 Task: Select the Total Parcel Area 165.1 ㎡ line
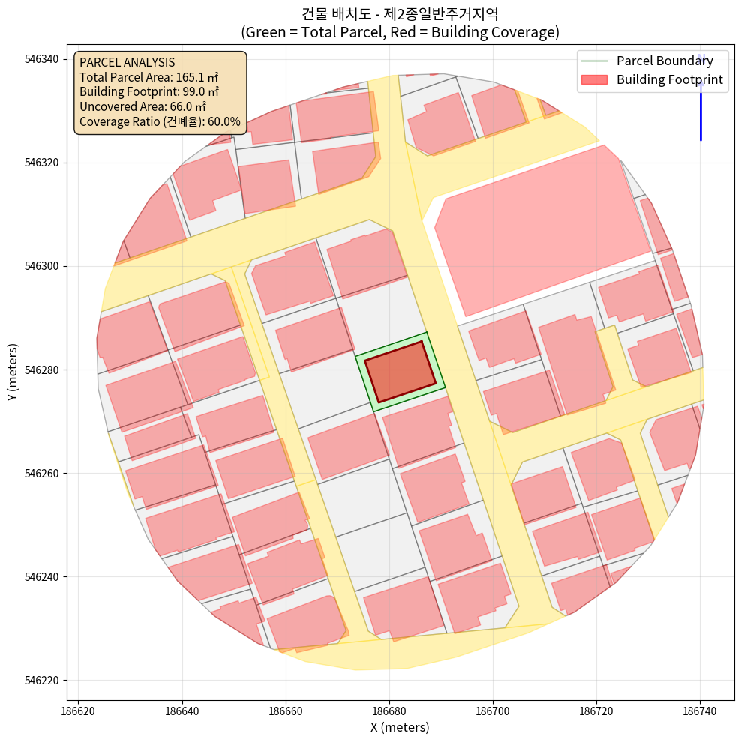[x=148, y=77]
